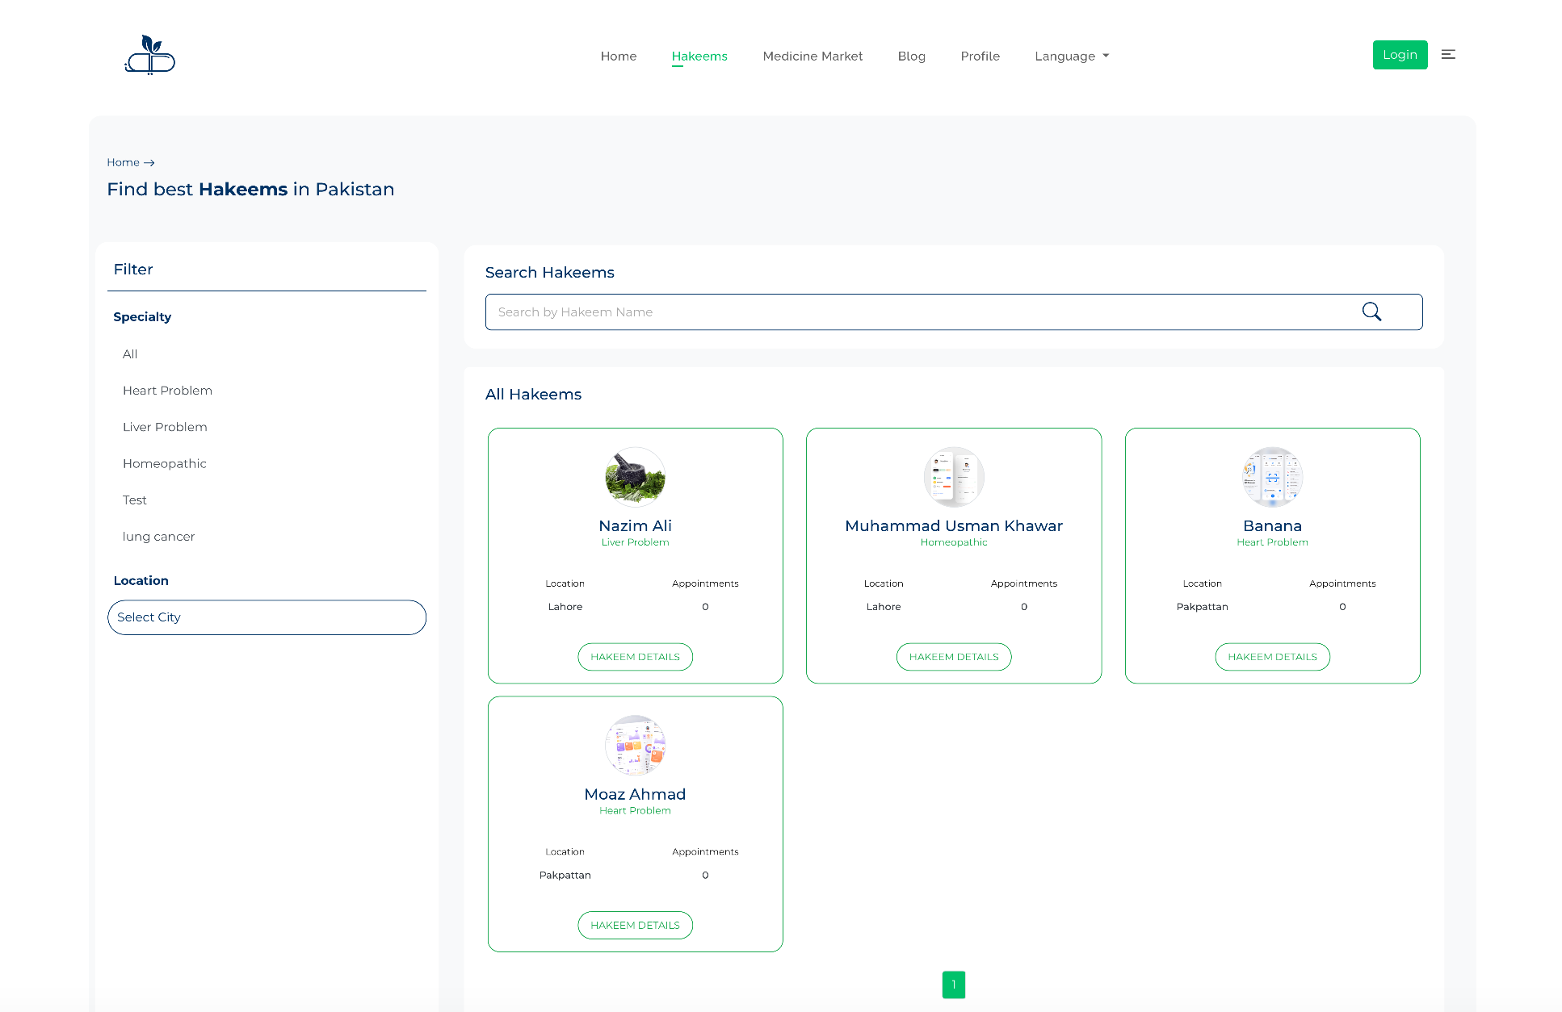Select the Homeopathic specialty filter
This screenshot has width=1562, height=1012.
(165, 463)
